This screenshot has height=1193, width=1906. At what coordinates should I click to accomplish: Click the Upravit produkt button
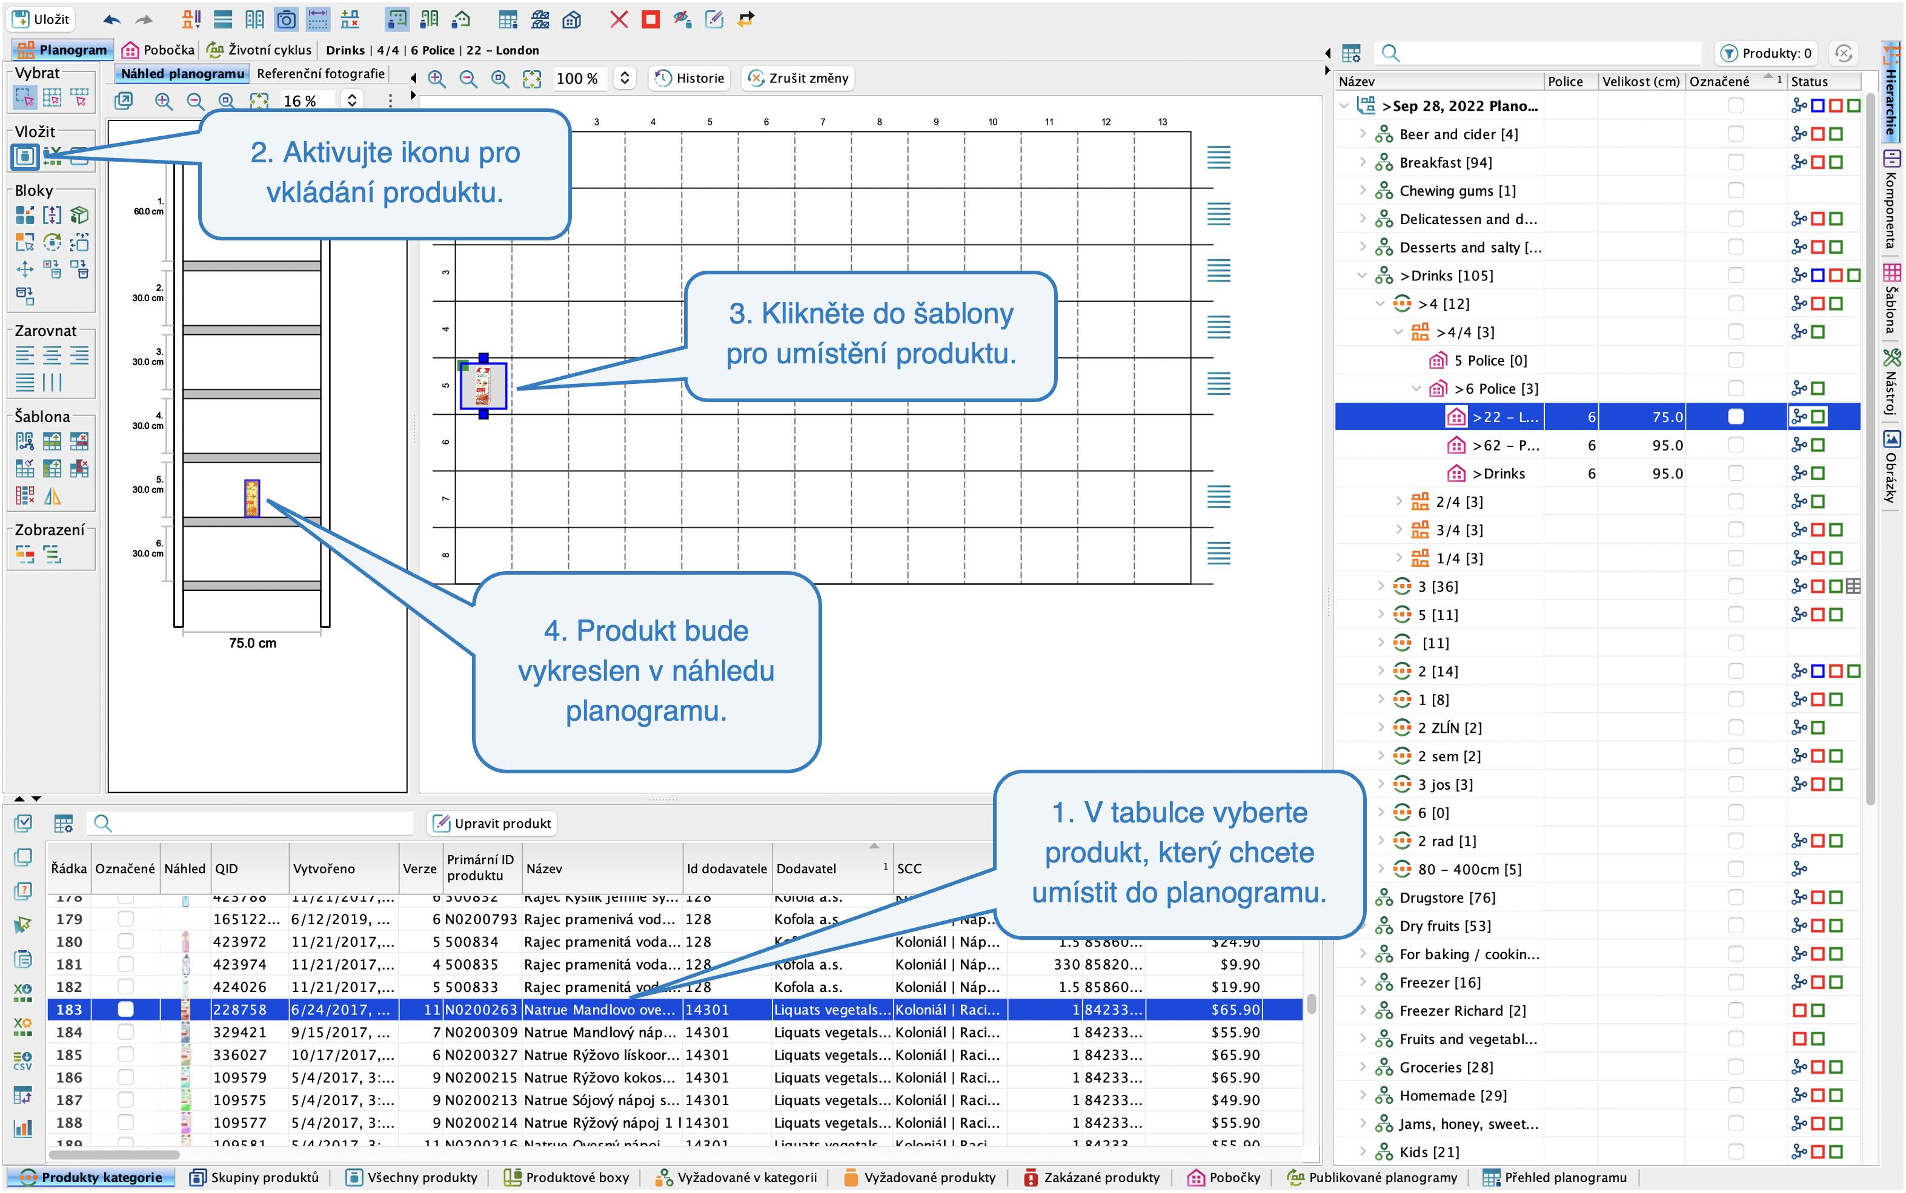pyautogui.click(x=493, y=823)
